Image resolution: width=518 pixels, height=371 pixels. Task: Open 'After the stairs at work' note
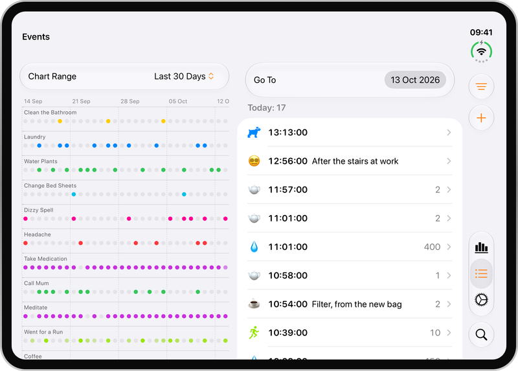tap(355, 161)
